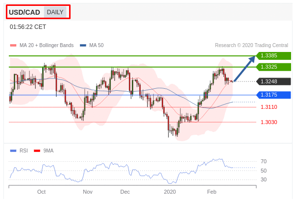The image size is (295, 202).
Task: Click the Feb time axis label
Action: pos(212,192)
